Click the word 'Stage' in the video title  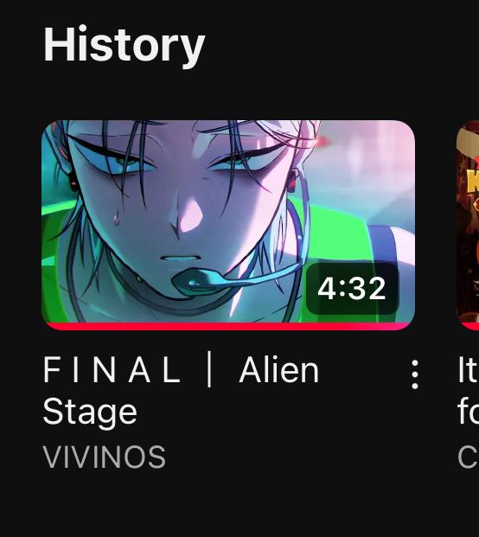(90, 412)
